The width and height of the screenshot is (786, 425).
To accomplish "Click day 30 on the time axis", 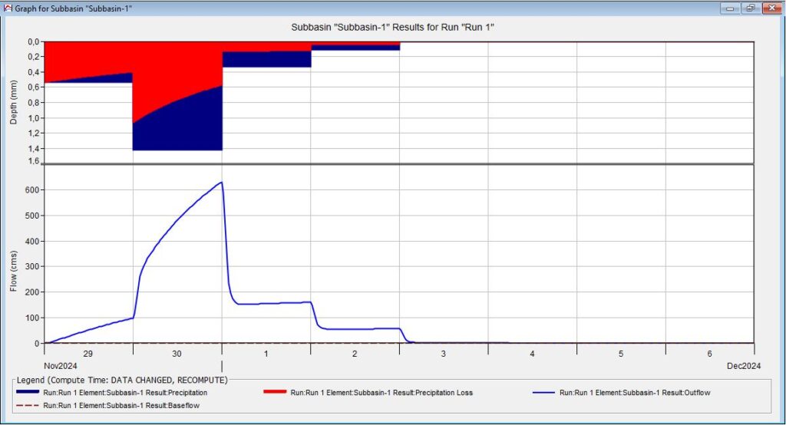I will [x=177, y=353].
